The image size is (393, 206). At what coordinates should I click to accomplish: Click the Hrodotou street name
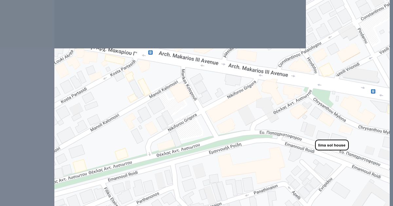coord(312,65)
